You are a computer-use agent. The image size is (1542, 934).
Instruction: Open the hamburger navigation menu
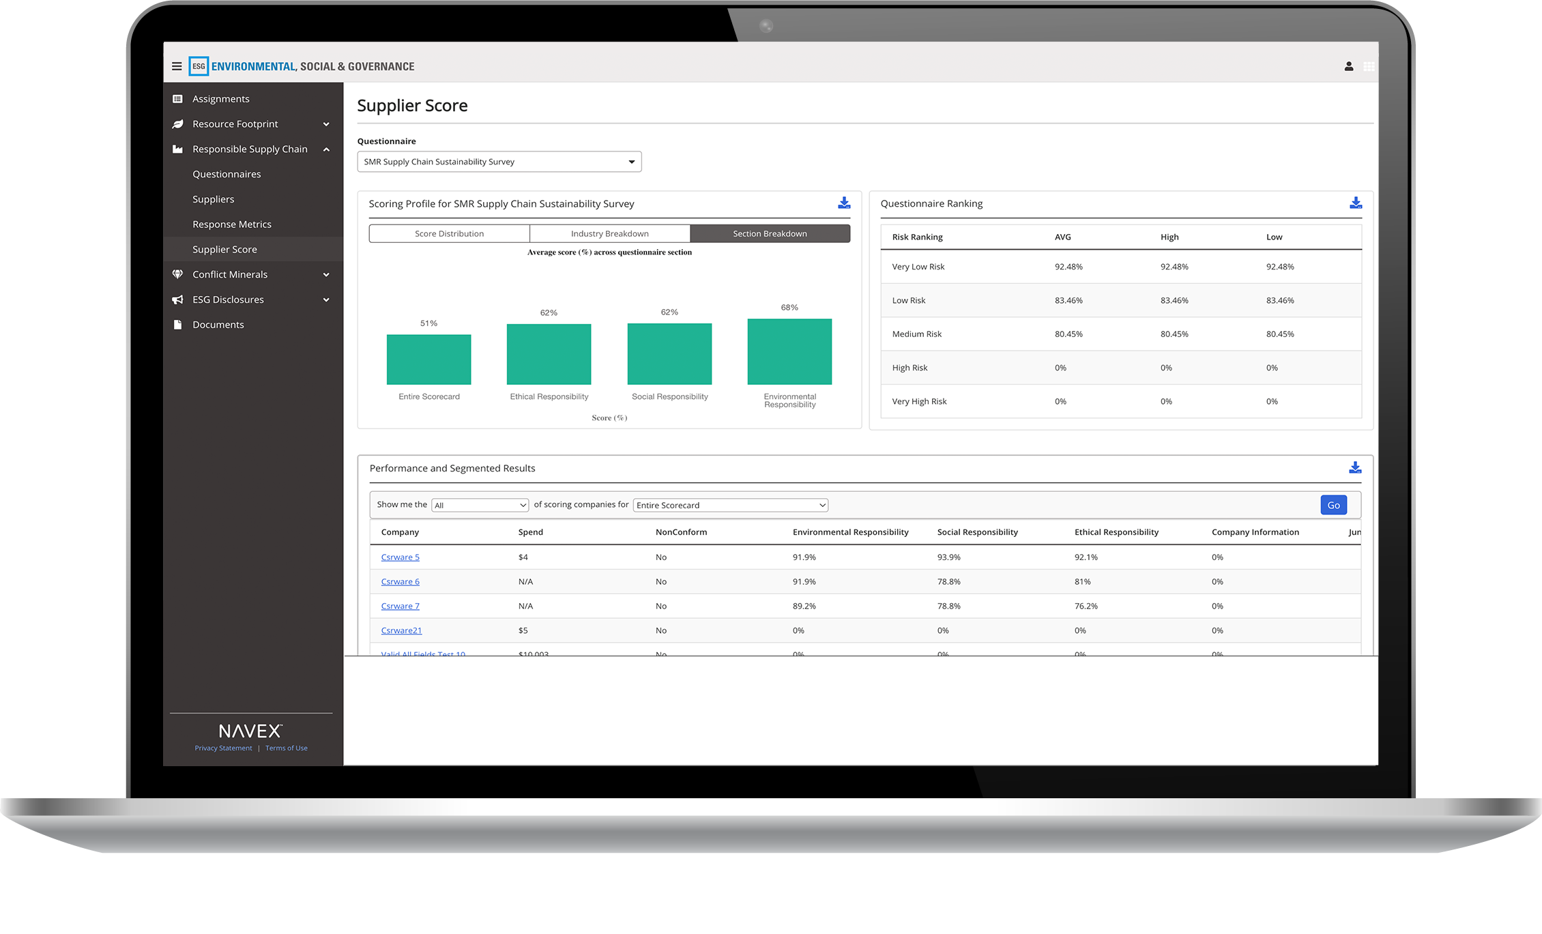176,66
